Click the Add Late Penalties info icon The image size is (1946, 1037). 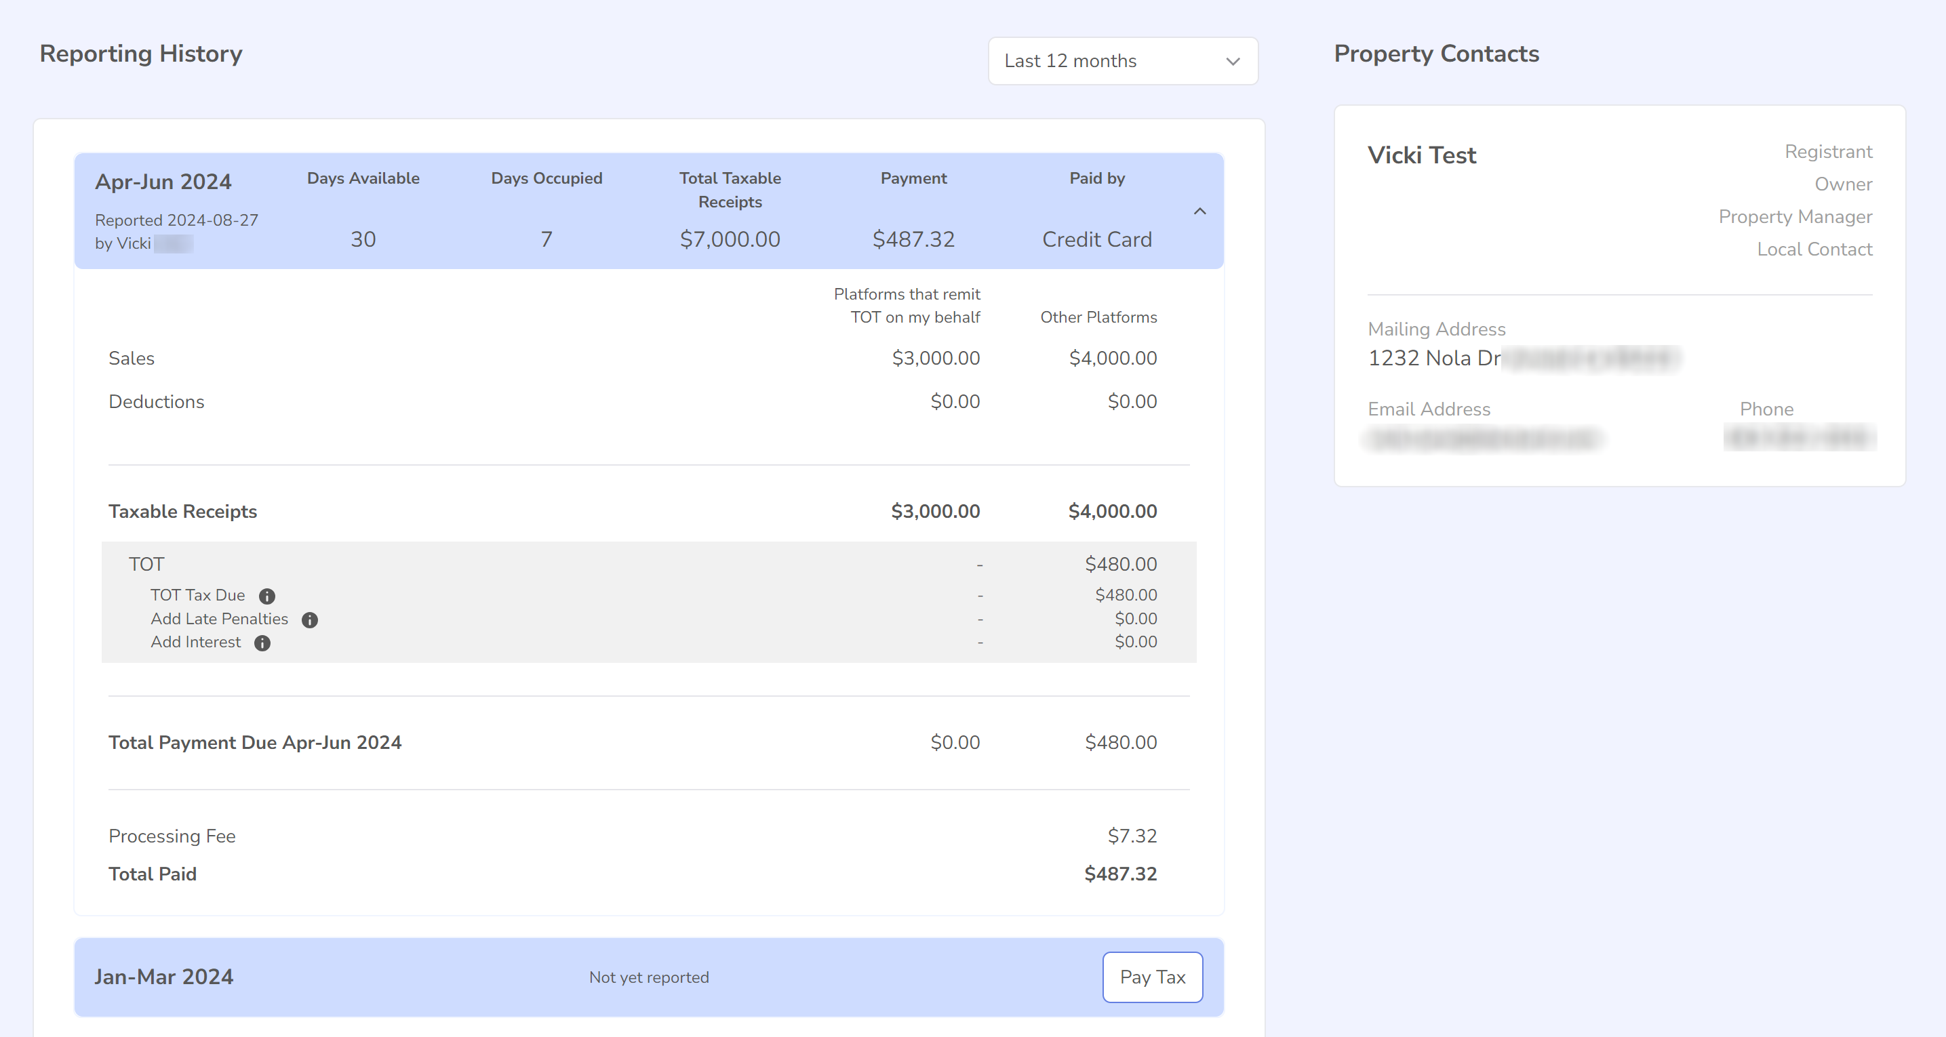[x=310, y=620]
